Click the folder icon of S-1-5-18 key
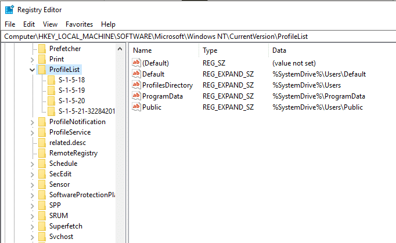The image size is (396, 243). click(x=51, y=80)
